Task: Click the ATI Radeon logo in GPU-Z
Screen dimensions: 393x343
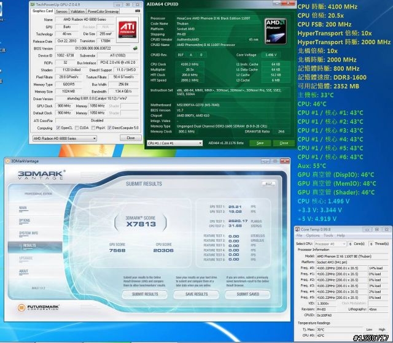Action: tap(127, 29)
